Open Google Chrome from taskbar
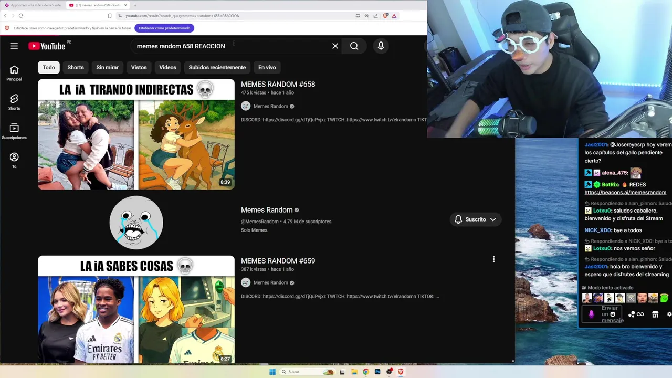This screenshot has height=378, width=672. [366, 372]
